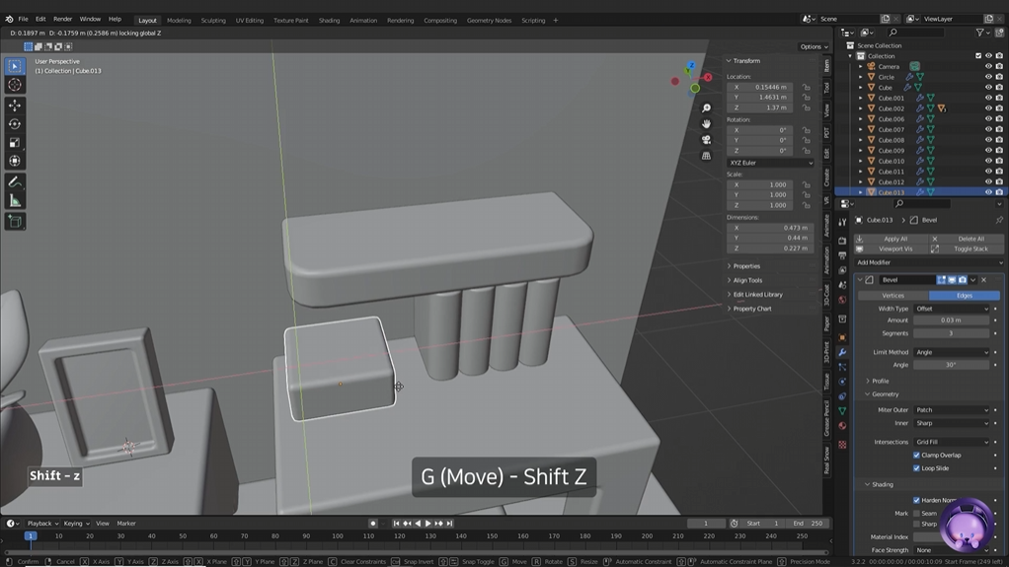Viewport: 1009px width, 567px height.
Task: Select the Transform tool
Action: (15, 162)
